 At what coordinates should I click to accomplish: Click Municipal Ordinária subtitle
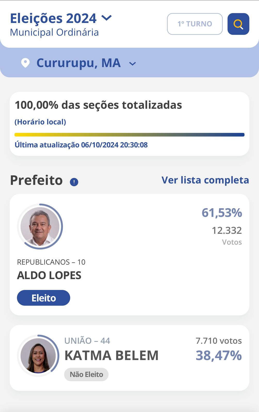54,32
